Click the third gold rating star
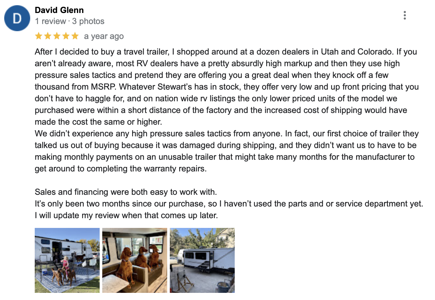 click(57, 36)
